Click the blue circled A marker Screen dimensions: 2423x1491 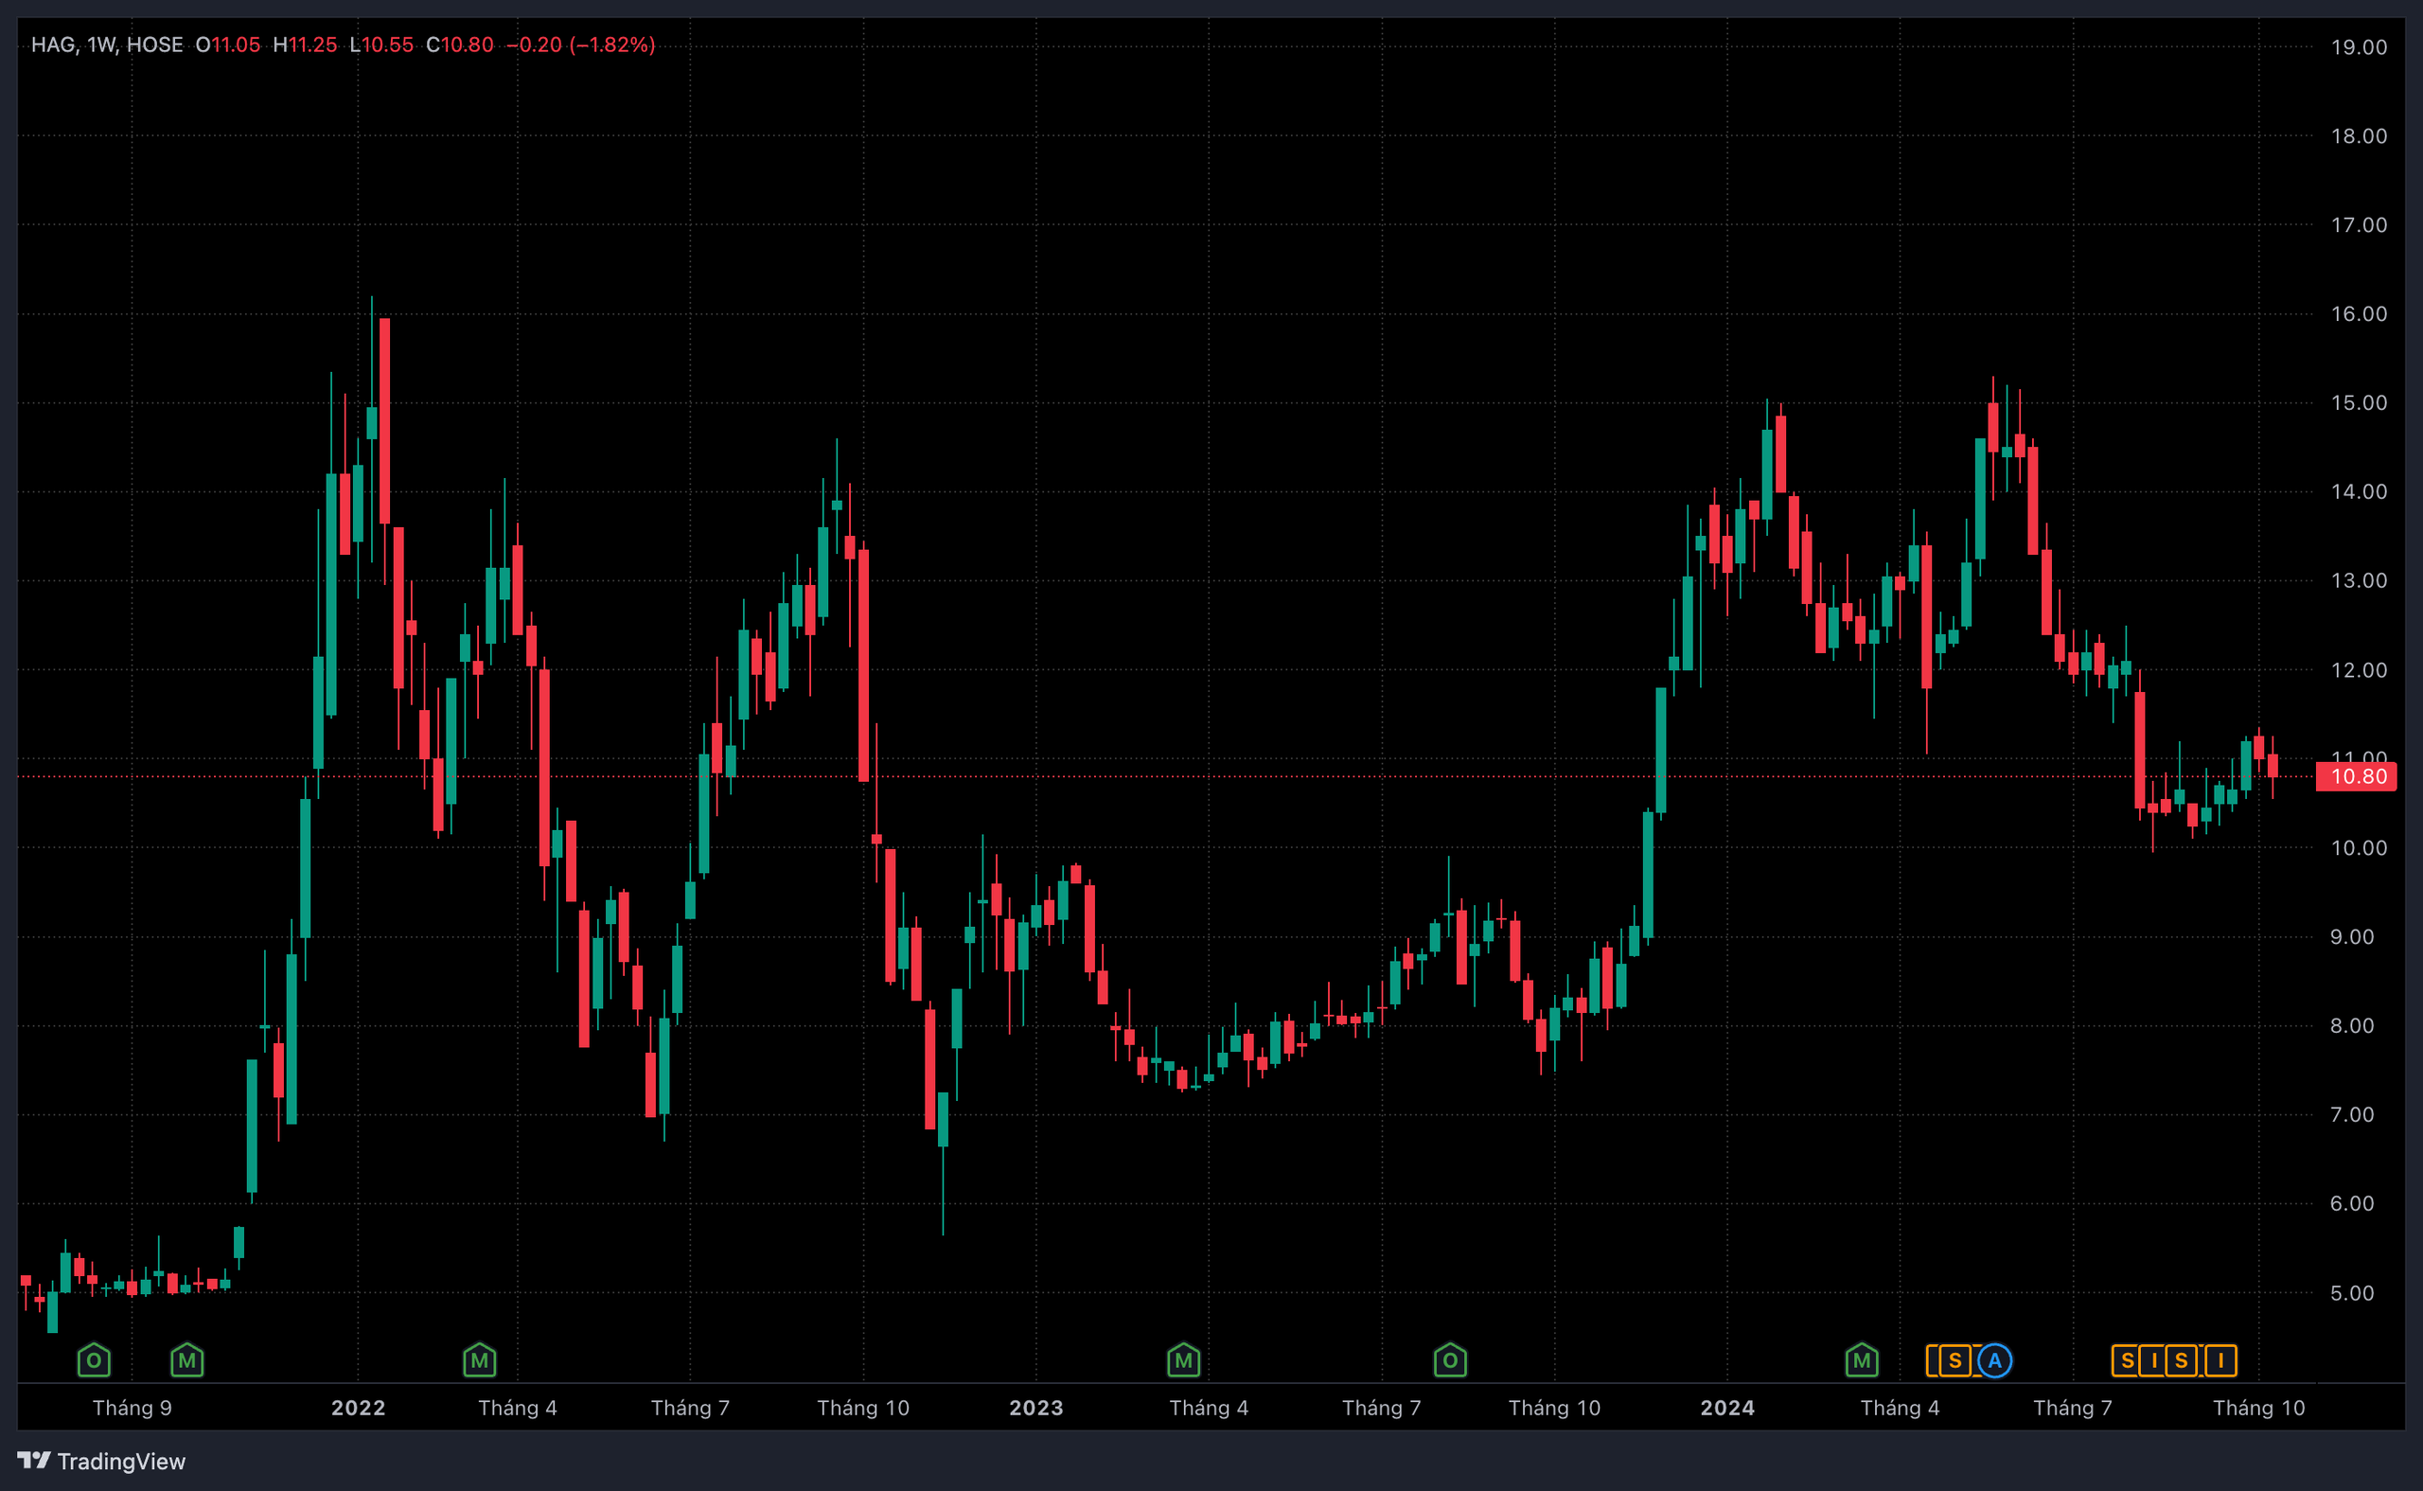[x=1994, y=1361]
